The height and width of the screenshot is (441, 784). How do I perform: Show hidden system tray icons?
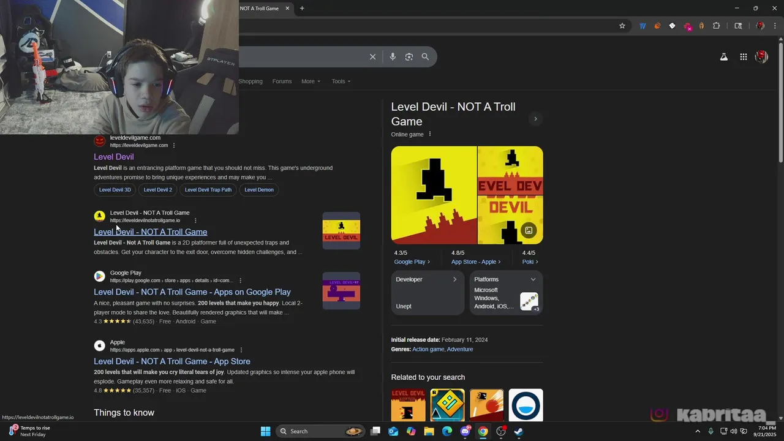(x=697, y=431)
